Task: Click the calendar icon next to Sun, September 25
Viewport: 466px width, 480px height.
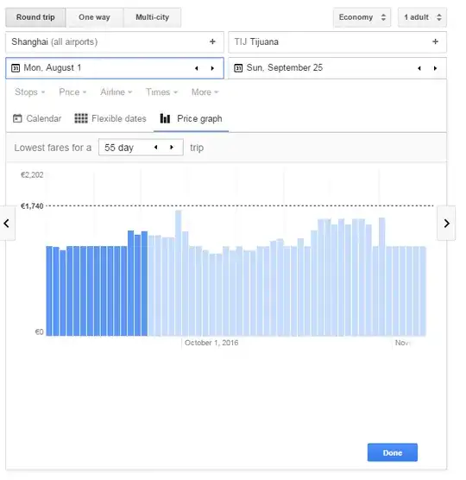Action: point(238,67)
